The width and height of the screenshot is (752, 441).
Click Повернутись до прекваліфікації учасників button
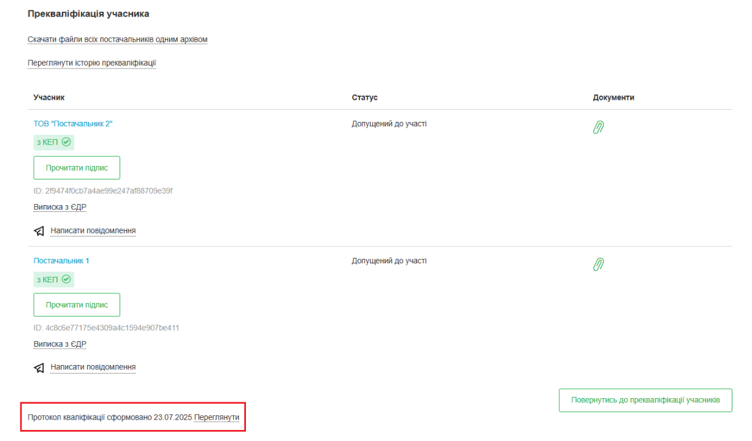tap(645, 400)
